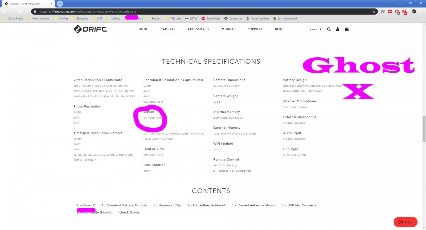
Task: Click the 'Field of View' label
Action: coord(154,149)
